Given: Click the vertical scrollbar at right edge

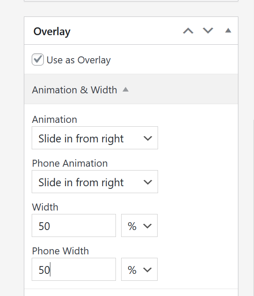Looking at the screenshot, I should pos(253,207).
